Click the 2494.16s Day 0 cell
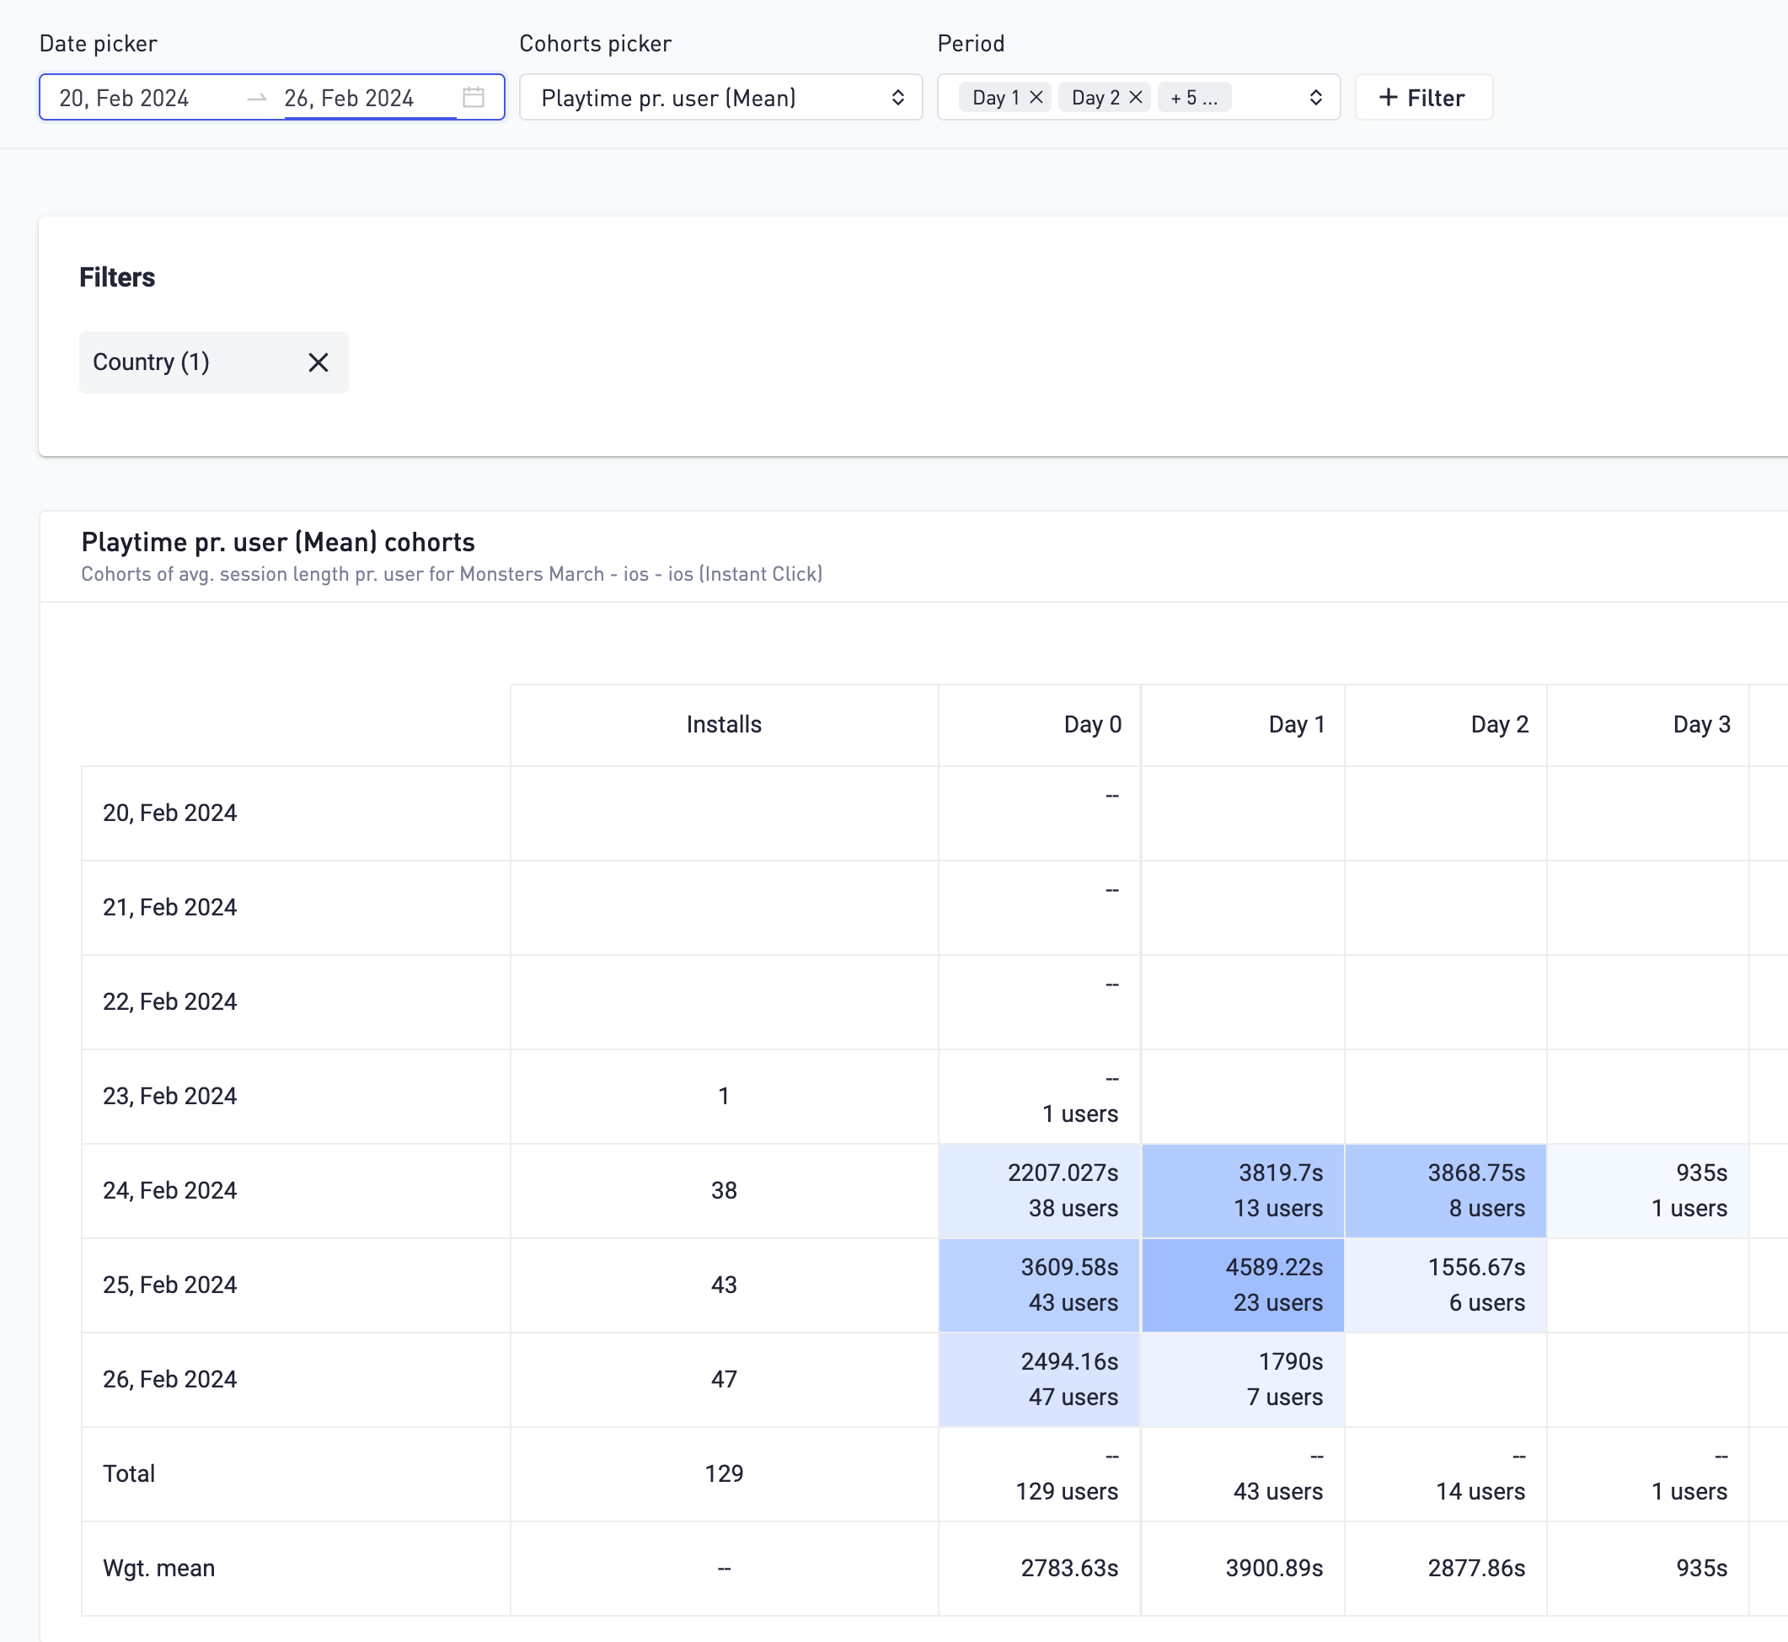 (x=1039, y=1379)
